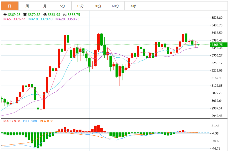Click the MA5 value 3376.44
This screenshot has width=229, height=151.
click(x=19, y=19)
